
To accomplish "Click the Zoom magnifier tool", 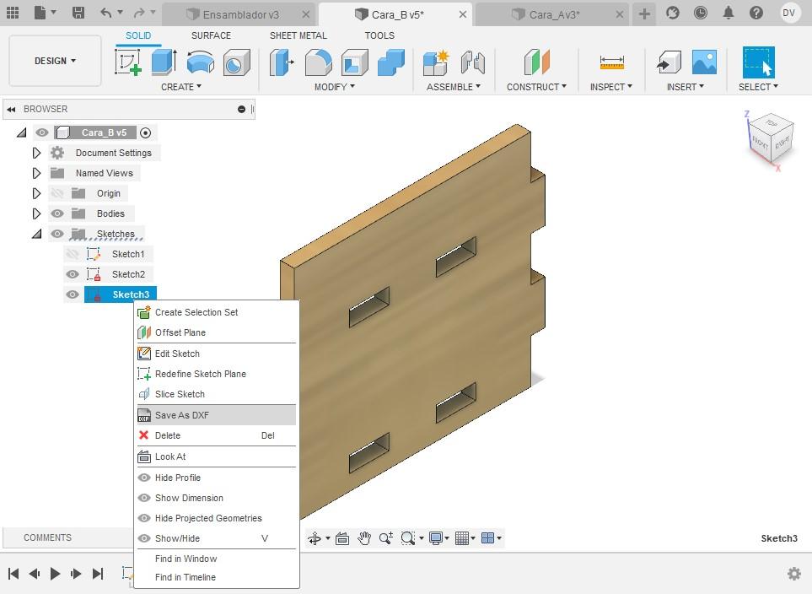I will pyautogui.click(x=386, y=538).
